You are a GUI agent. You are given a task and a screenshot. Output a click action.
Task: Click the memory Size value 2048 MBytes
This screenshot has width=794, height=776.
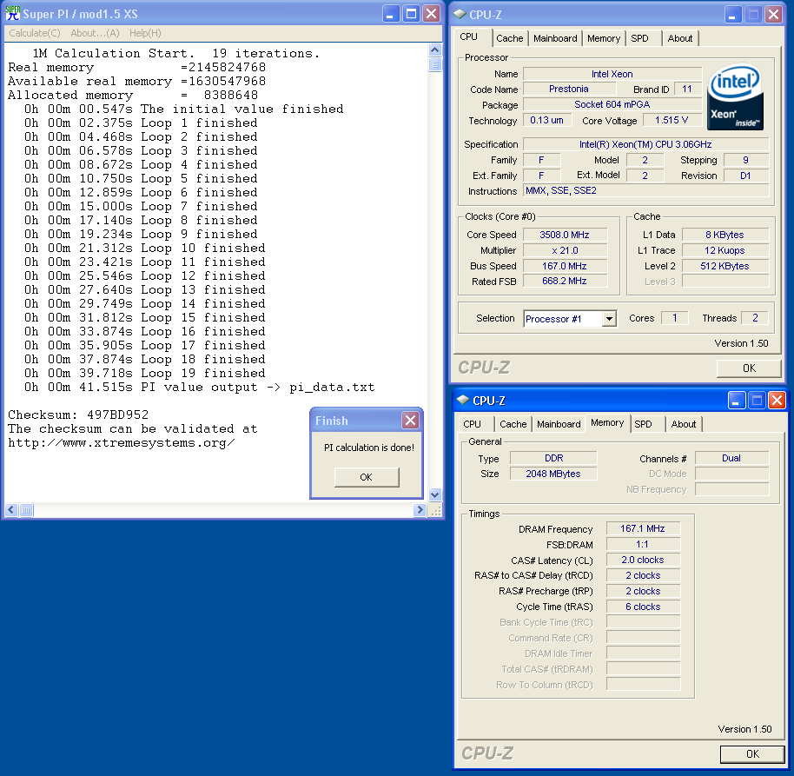(553, 474)
